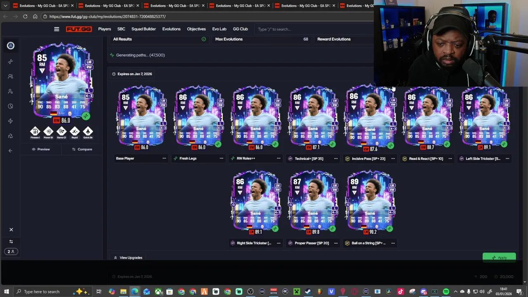Click the Rapid playstyle icon
528x297 pixels.
click(75, 132)
